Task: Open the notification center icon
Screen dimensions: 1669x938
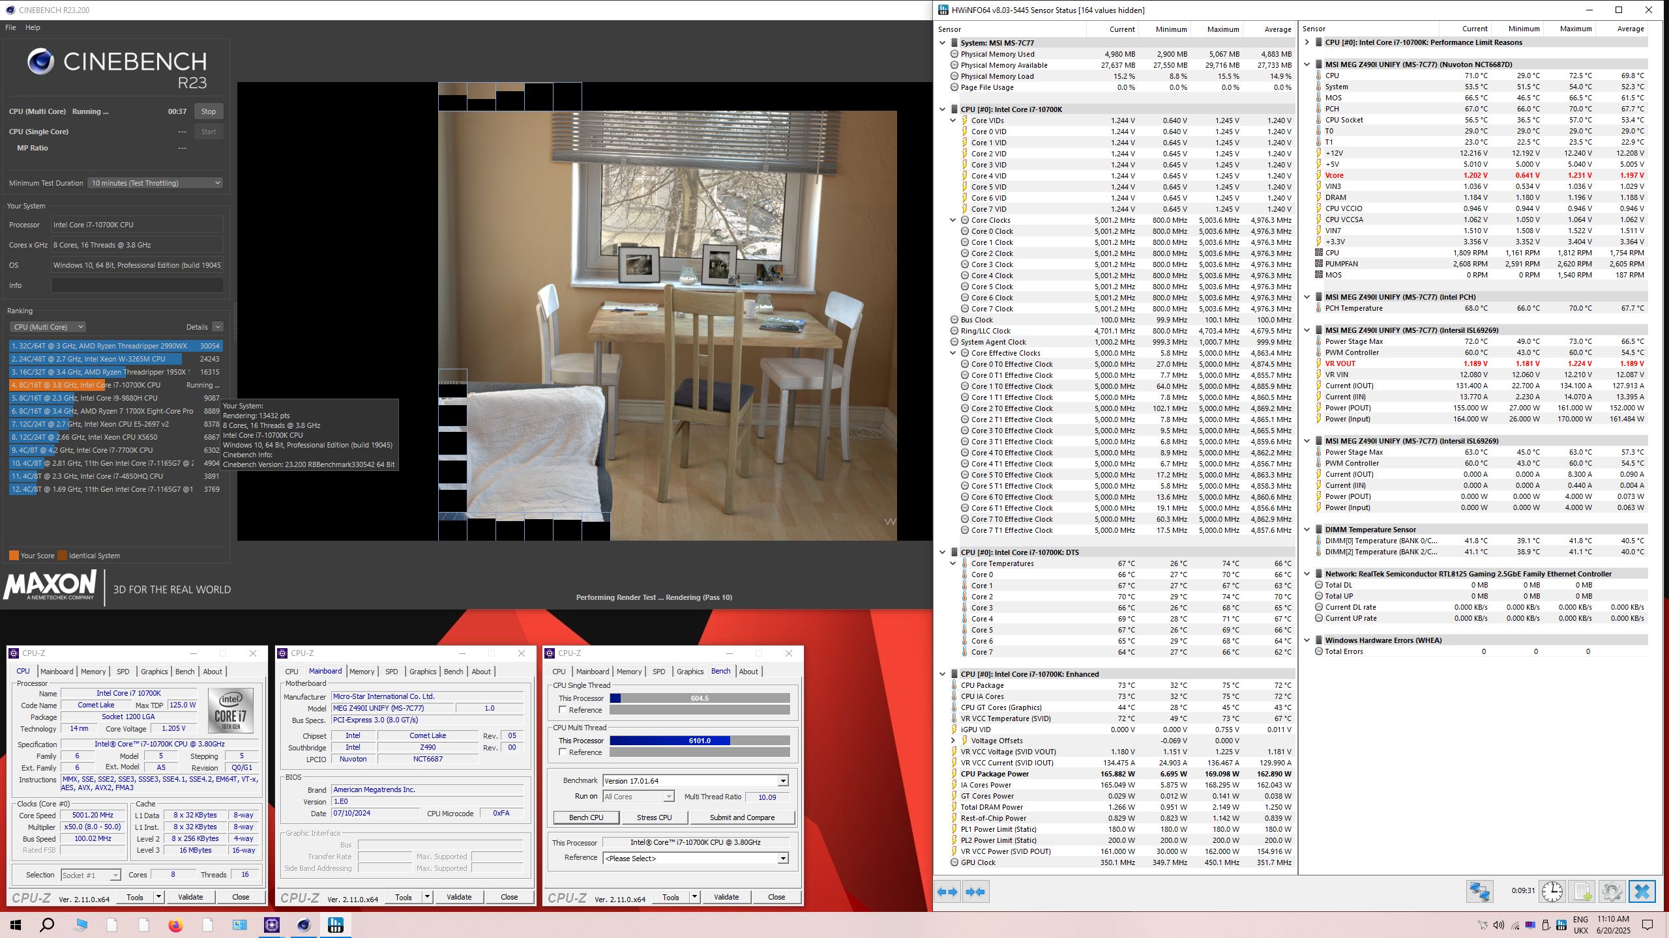Action: [1647, 925]
